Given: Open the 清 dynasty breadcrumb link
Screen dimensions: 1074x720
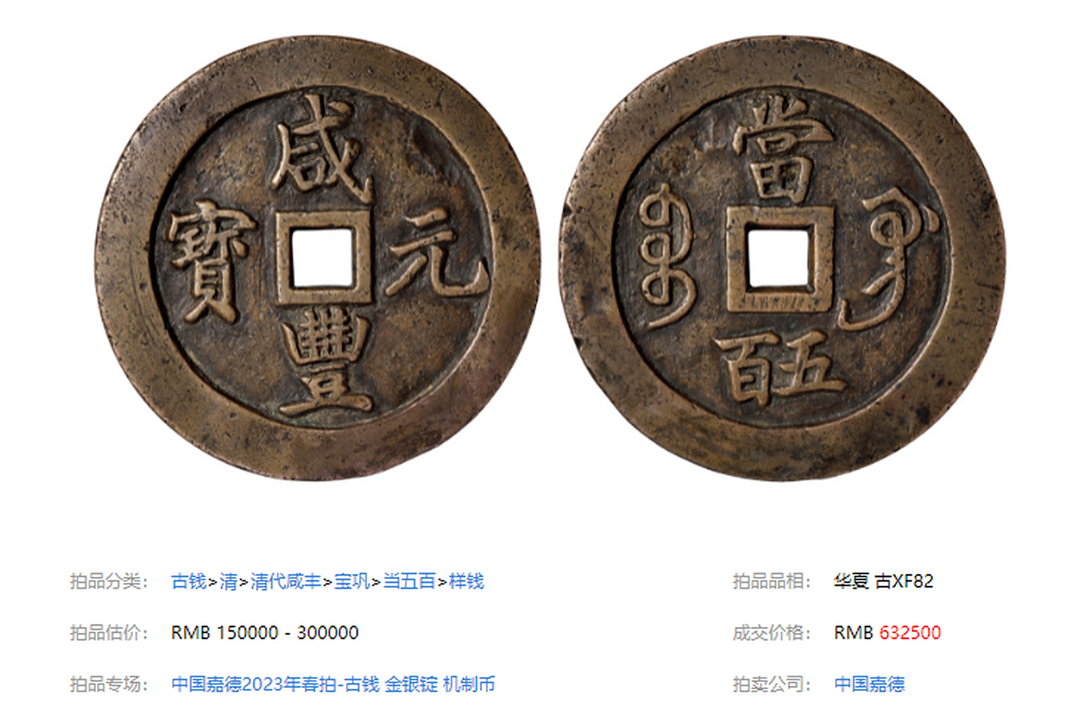Looking at the screenshot, I should pyautogui.click(x=228, y=581).
